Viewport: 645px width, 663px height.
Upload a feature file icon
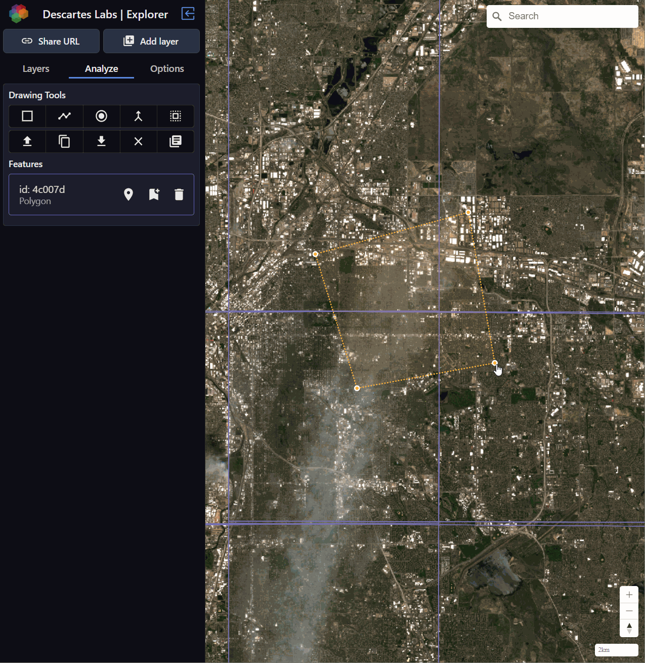27,141
